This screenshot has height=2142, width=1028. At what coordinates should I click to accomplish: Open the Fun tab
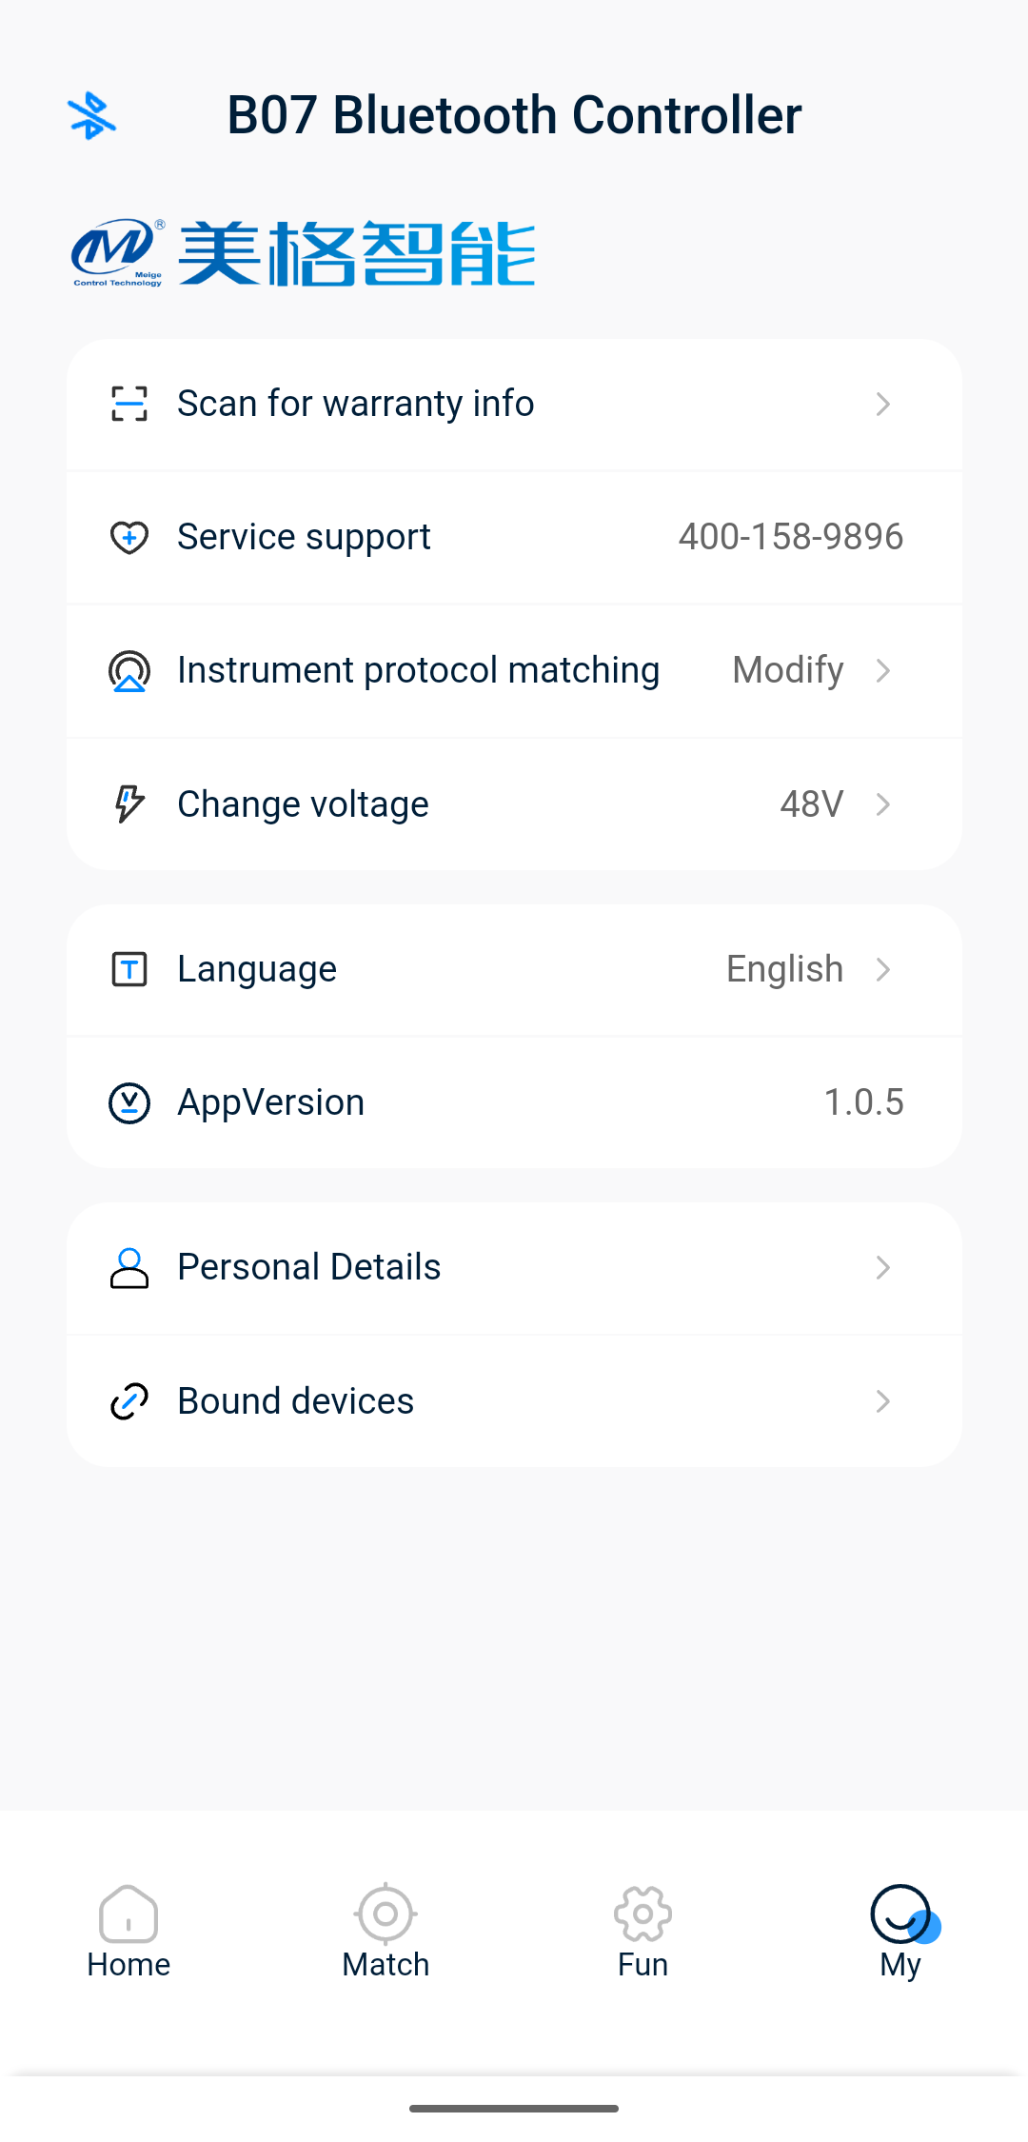tap(642, 1933)
